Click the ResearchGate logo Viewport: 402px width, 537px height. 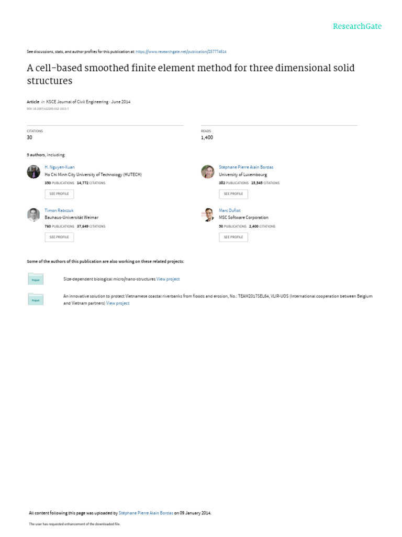point(358,26)
